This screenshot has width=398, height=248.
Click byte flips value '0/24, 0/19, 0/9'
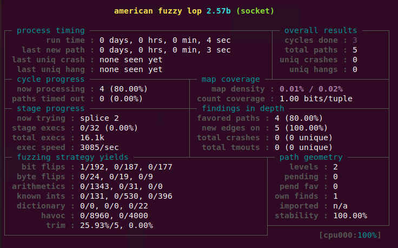click(116, 177)
